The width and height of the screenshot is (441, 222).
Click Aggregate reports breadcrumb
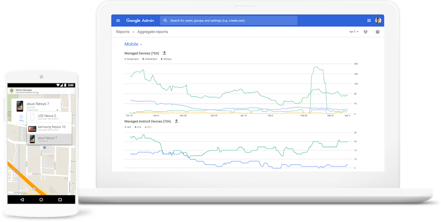(153, 32)
